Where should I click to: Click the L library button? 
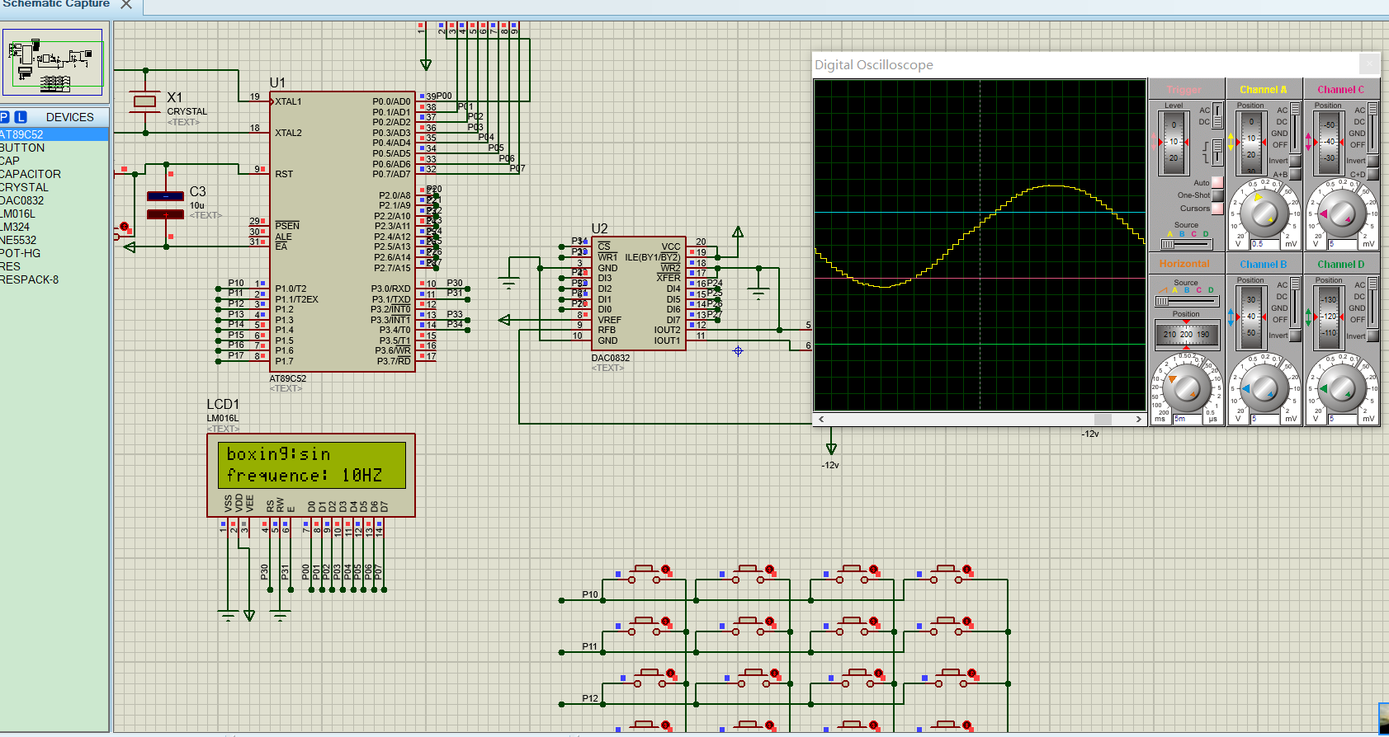[x=21, y=117]
